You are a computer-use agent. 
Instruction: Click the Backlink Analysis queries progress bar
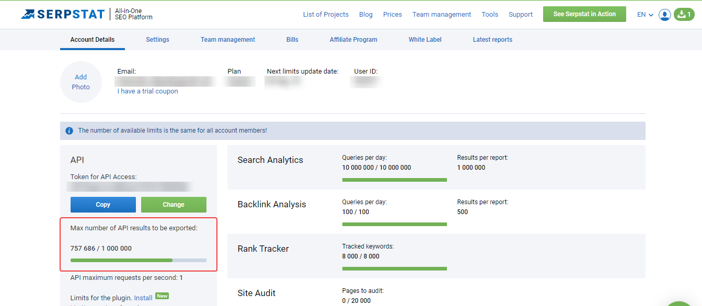395,224
